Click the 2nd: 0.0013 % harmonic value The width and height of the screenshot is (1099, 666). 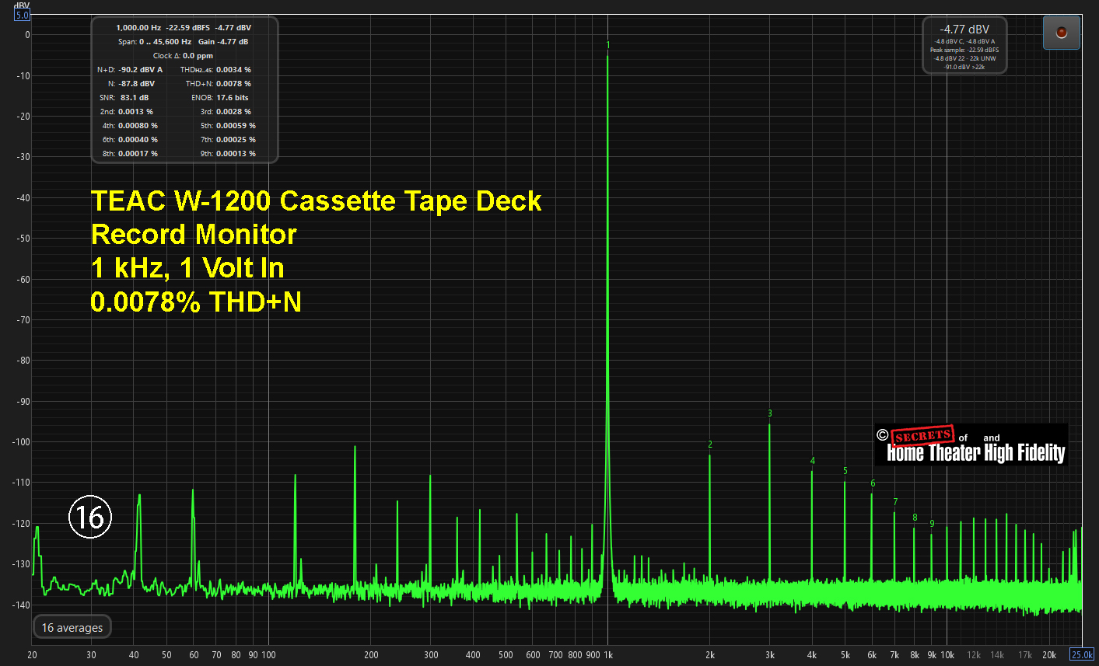(x=126, y=111)
